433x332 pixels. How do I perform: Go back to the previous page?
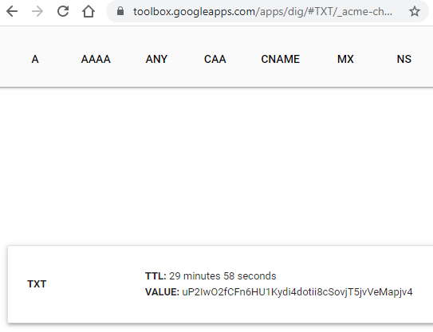[x=12, y=12]
